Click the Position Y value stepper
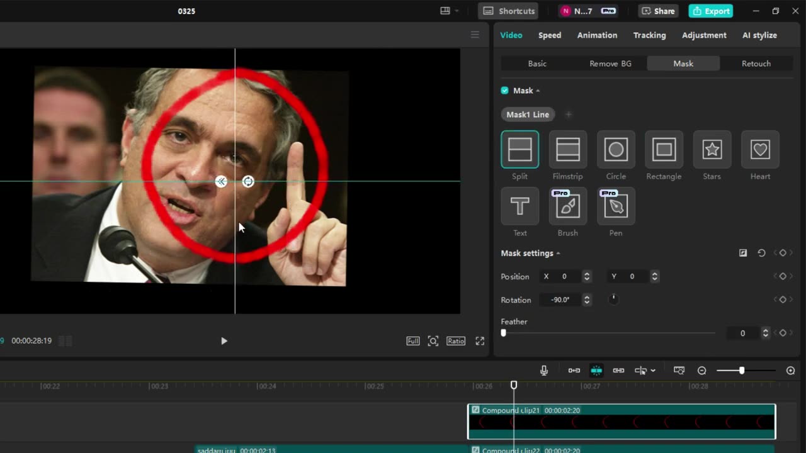806x453 pixels. point(655,276)
